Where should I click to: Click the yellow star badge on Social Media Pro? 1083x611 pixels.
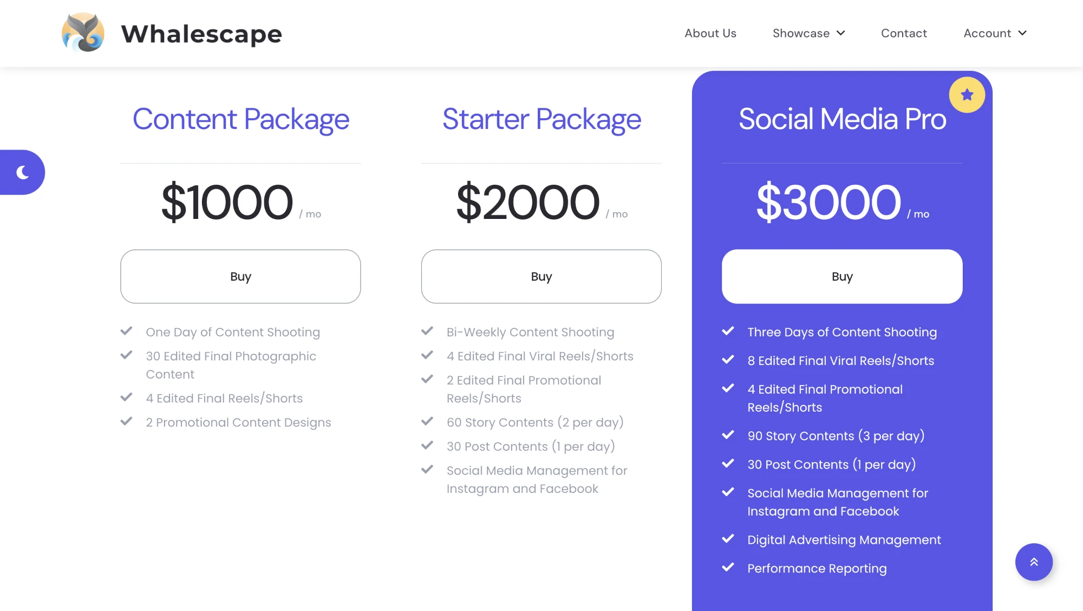pos(967,95)
